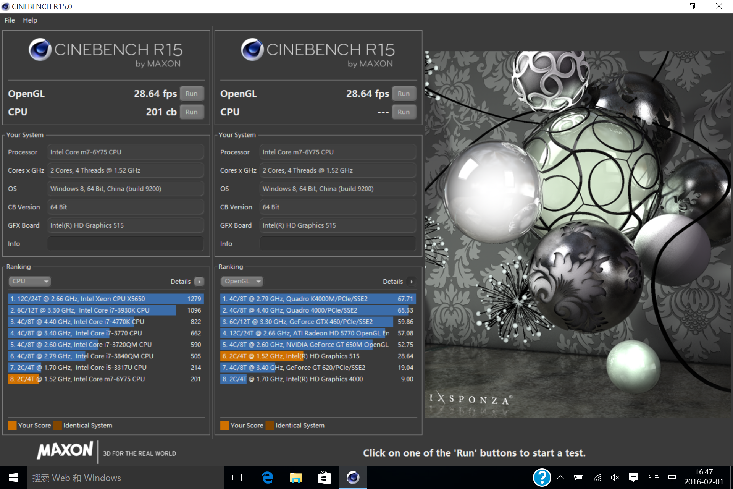Select ATI Radeon HD 5770 ranking row
Image resolution: width=733 pixels, height=489 pixels.
click(x=318, y=333)
